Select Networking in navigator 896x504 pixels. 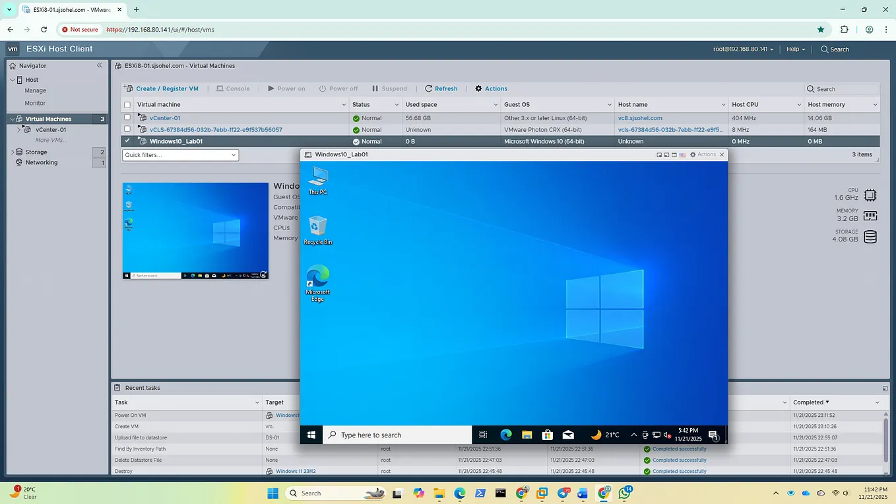(42, 162)
